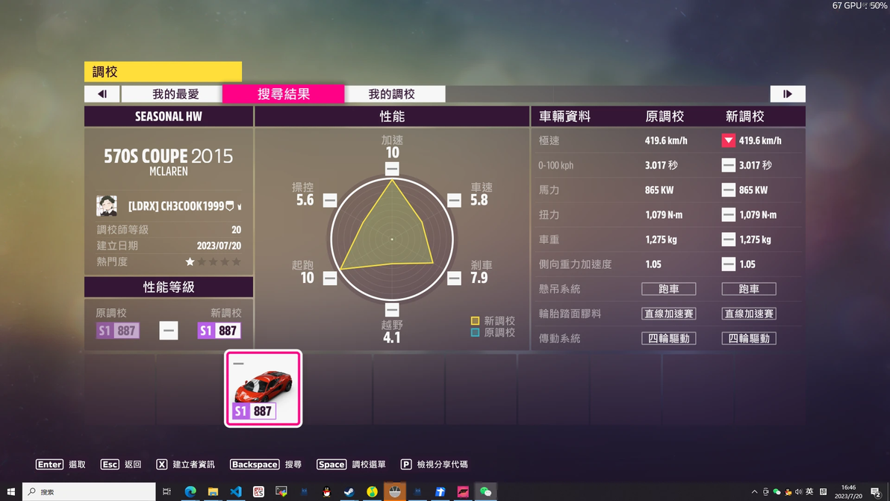The height and width of the screenshot is (501, 890).
Task: Click the Enter 選取 key prompt
Action: (x=60, y=464)
